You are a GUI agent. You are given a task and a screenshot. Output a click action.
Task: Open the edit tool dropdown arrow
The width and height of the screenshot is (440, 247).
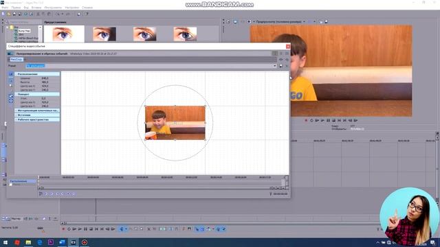click(x=126, y=229)
